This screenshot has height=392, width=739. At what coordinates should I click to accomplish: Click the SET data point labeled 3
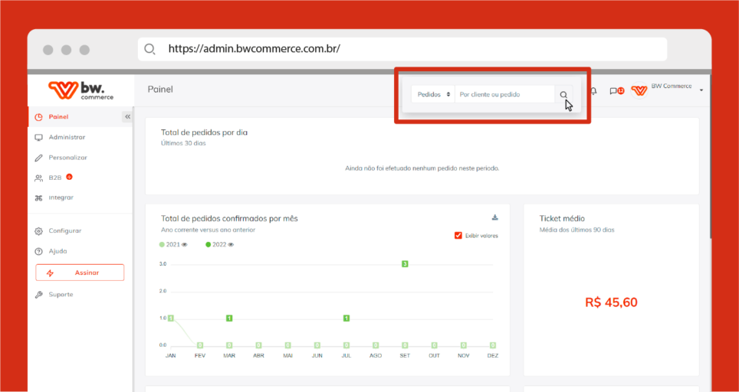[x=405, y=264]
